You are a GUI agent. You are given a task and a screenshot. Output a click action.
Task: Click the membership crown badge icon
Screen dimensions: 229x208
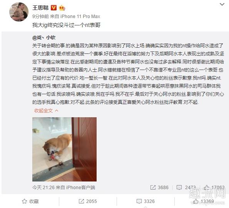pos(62,8)
